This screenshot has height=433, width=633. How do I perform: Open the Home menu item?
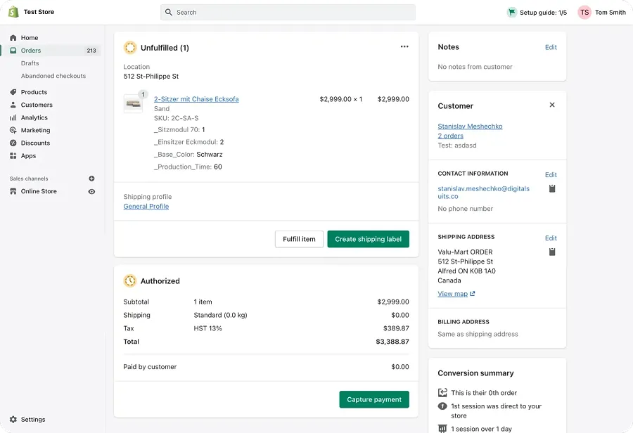(30, 37)
